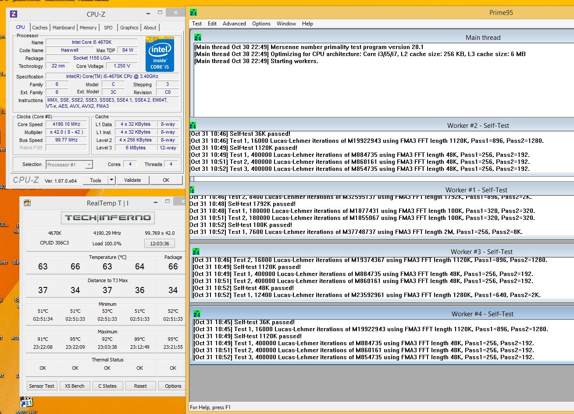Click the Package value Socket 1150 LGA
Screen dimensions: 574x414
pyautogui.click(x=92, y=58)
